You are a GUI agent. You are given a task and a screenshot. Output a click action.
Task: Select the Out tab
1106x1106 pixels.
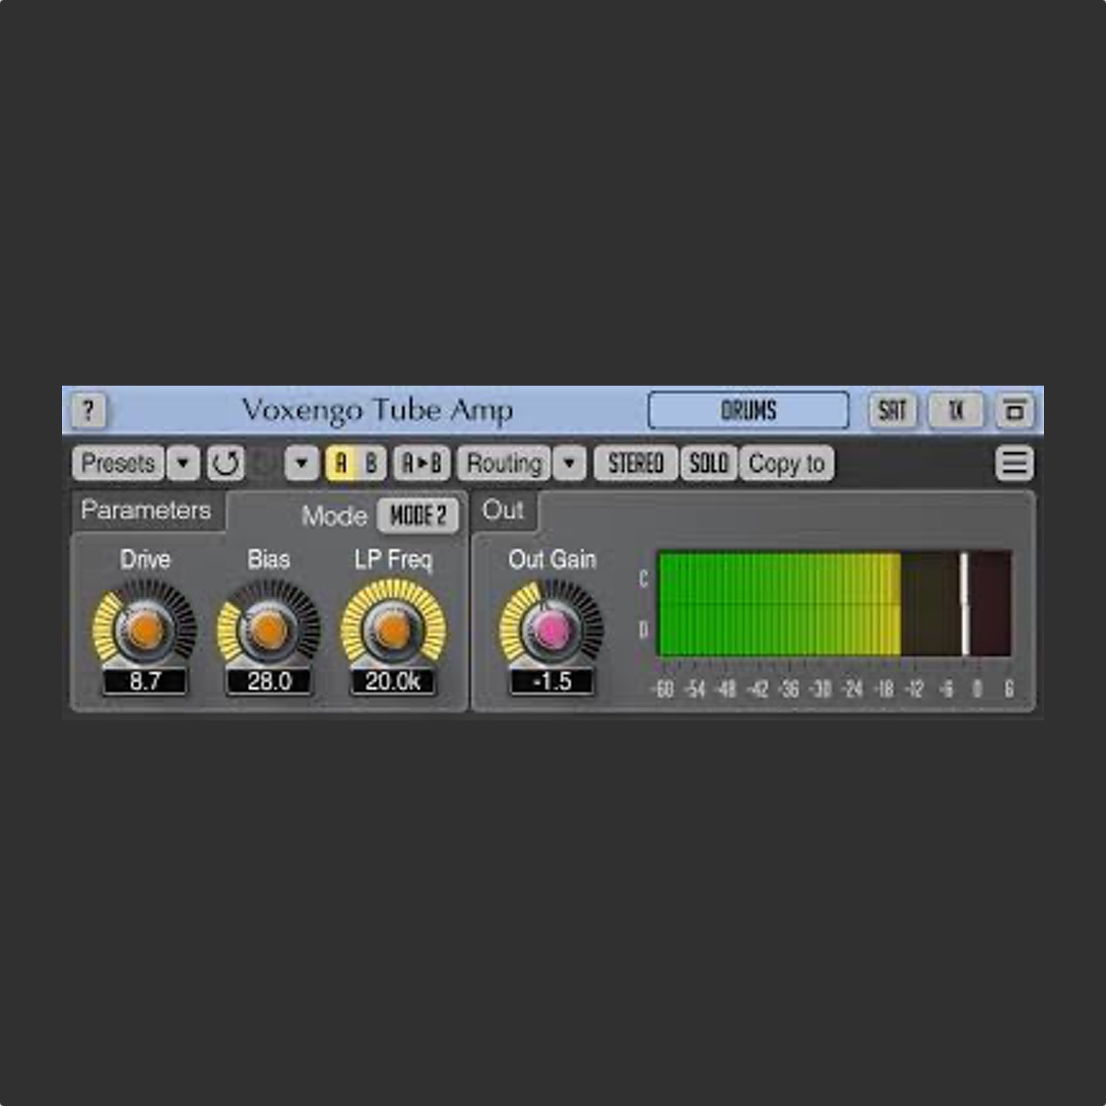[504, 510]
